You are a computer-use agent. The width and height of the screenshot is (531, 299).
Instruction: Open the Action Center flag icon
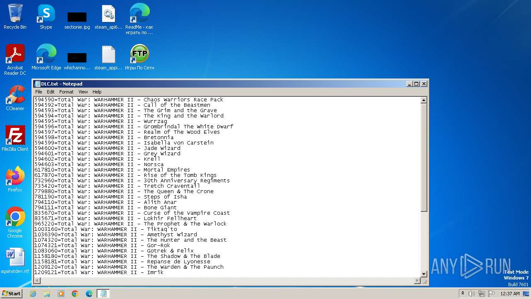491,294
